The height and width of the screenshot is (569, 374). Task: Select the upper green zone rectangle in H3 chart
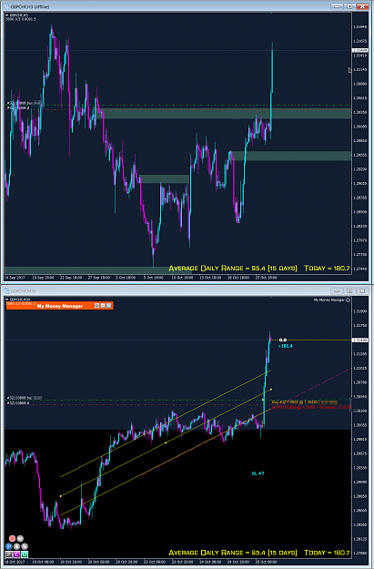click(x=225, y=114)
